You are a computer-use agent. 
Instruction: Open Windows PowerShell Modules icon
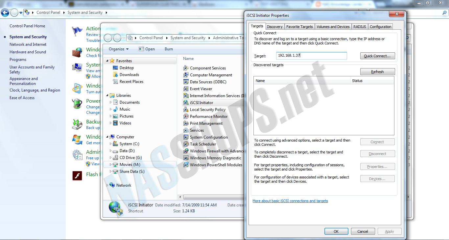(x=186, y=165)
